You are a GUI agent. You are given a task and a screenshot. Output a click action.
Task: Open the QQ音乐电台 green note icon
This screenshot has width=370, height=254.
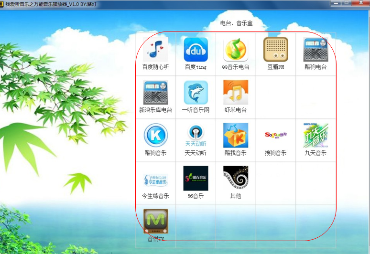tap(236, 49)
